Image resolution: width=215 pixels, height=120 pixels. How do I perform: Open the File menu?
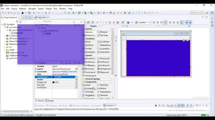pyautogui.click(x=2, y=9)
